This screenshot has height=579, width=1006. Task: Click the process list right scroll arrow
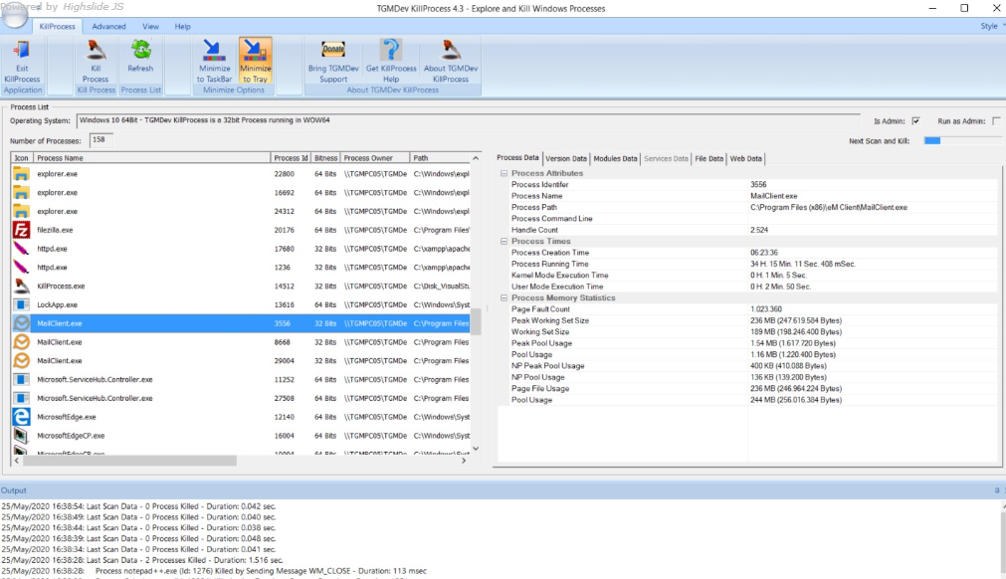464,461
